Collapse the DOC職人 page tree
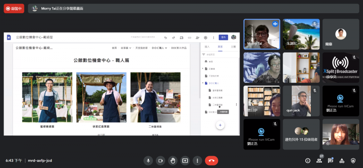Screen dimensions: 363x168 tap(203, 83)
